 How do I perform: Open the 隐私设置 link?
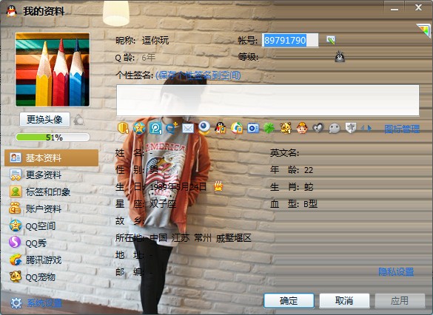pyautogui.click(x=396, y=271)
